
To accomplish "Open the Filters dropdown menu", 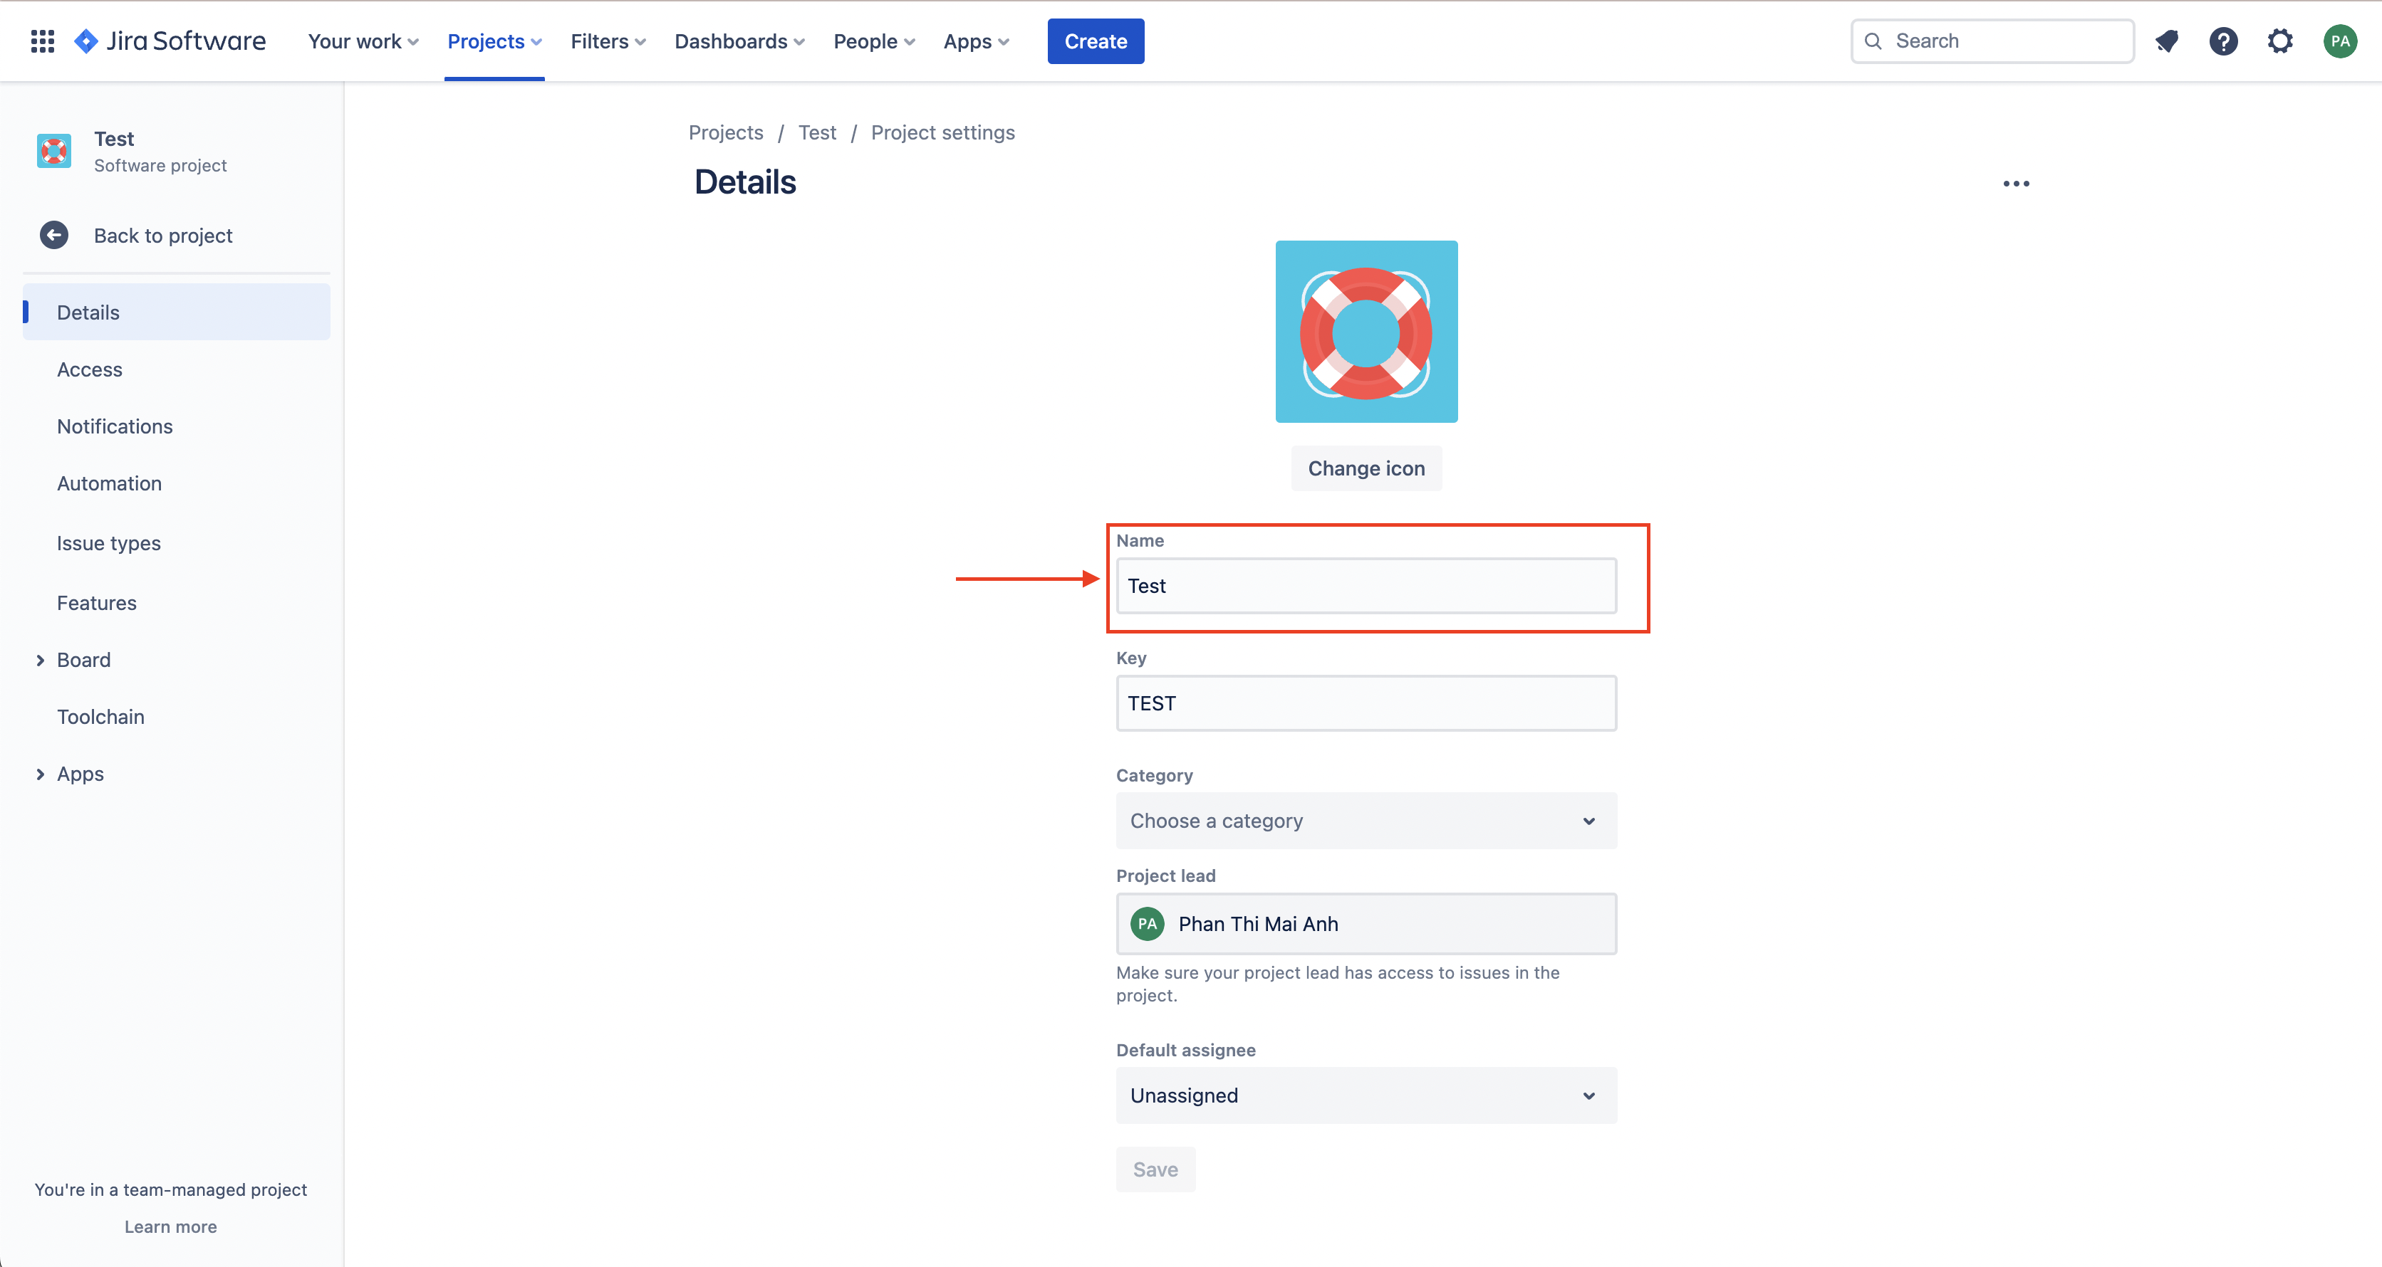I will pyautogui.click(x=608, y=41).
